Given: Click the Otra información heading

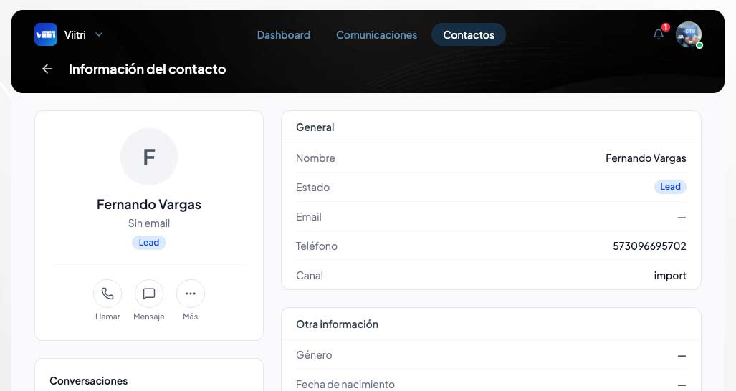Looking at the screenshot, I should point(337,324).
